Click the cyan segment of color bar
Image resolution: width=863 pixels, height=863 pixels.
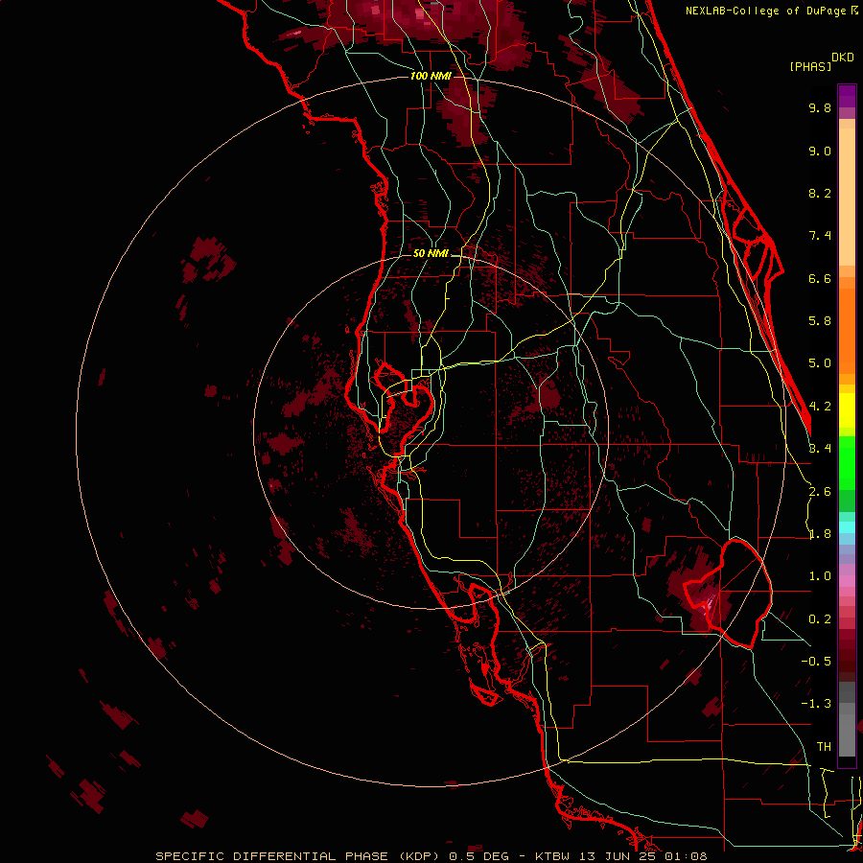pyautogui.click(x=847, y=527)
